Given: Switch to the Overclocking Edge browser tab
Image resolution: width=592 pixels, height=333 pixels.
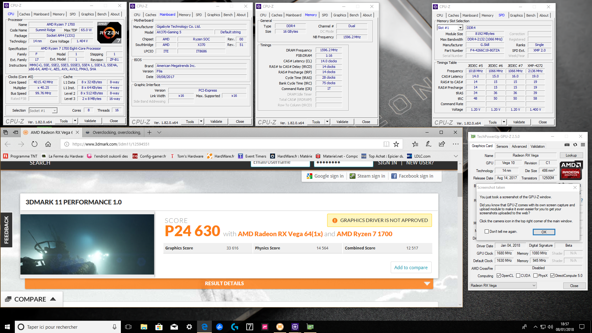Looking at the screenshot, I should point(113,132).
